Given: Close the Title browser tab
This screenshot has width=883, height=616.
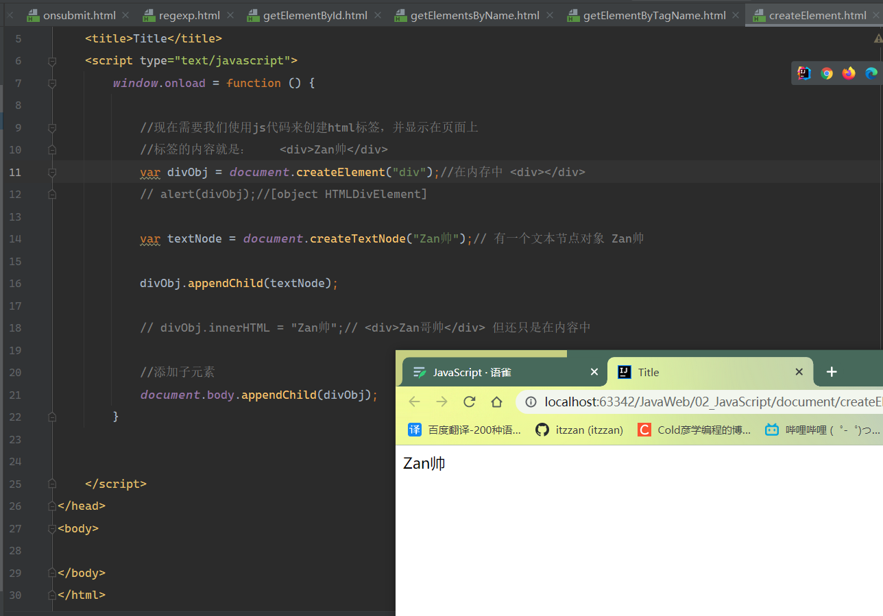Looking at the screenshot, I should pyautogui.click(x=799, y=372).
